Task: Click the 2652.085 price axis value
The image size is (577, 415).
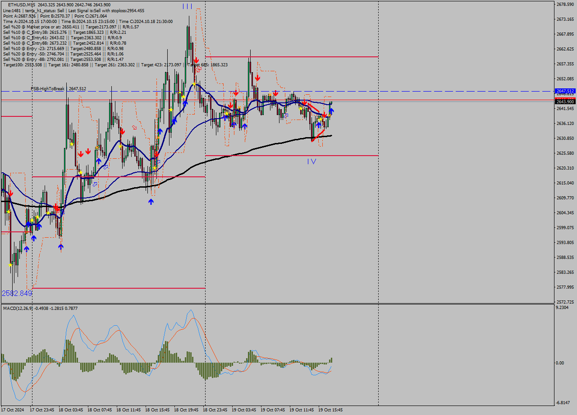Action: point(565,79)
